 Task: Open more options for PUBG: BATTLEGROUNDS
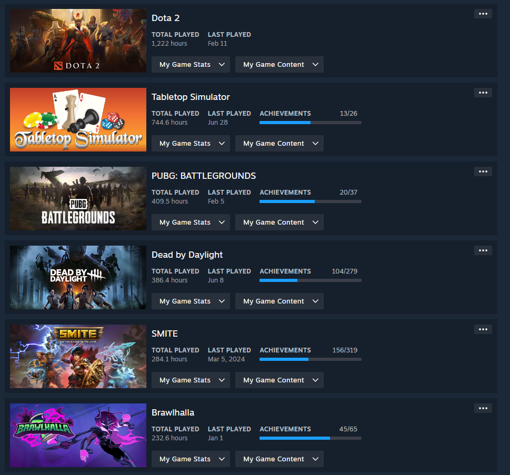click(483, 171)
